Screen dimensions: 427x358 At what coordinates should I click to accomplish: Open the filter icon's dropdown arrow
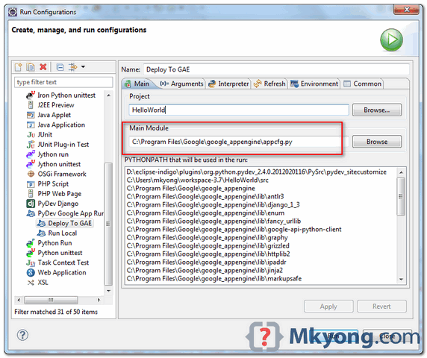83,67
